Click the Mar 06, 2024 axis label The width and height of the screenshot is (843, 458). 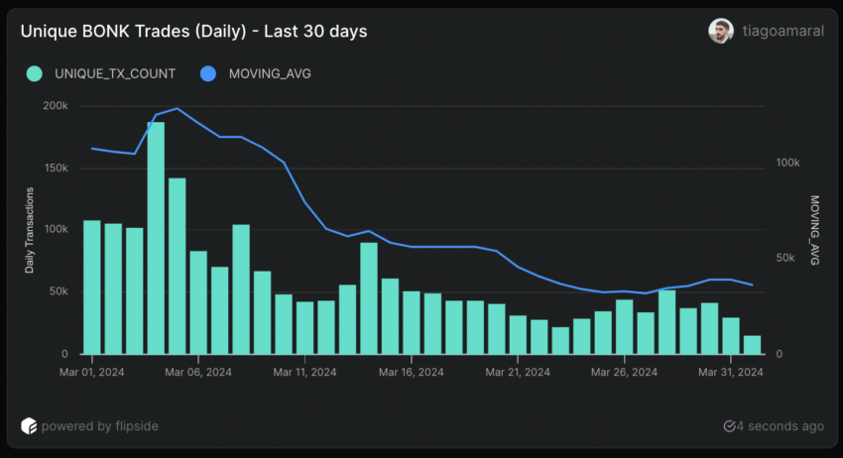point(198,372)
